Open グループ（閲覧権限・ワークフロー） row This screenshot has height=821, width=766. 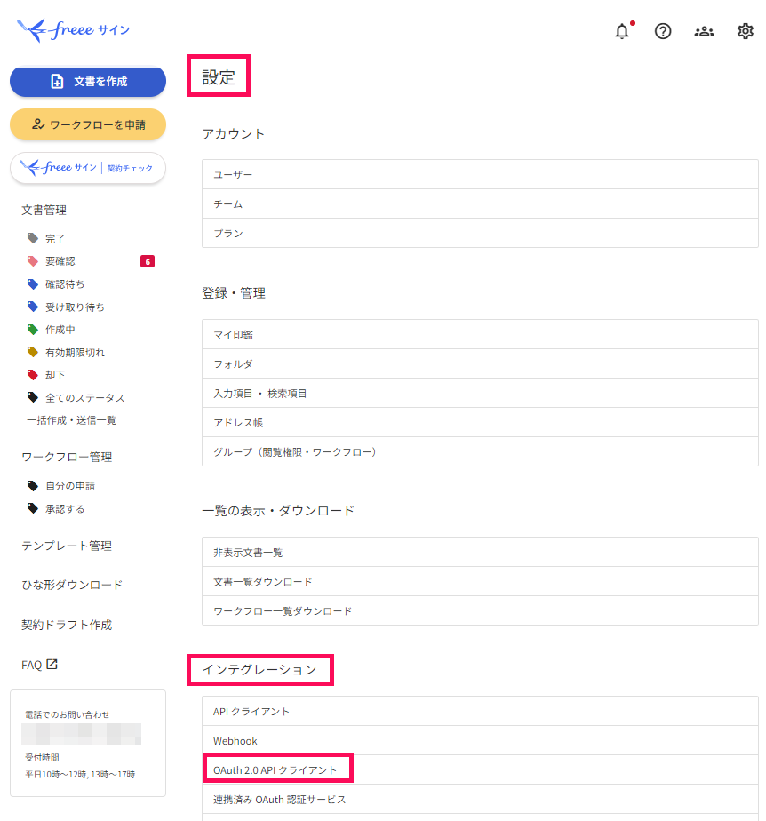pyautogui.click(x=480, y=451)
